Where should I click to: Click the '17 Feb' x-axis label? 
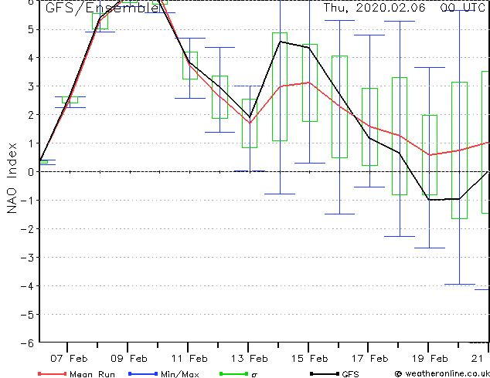[370, 359]
